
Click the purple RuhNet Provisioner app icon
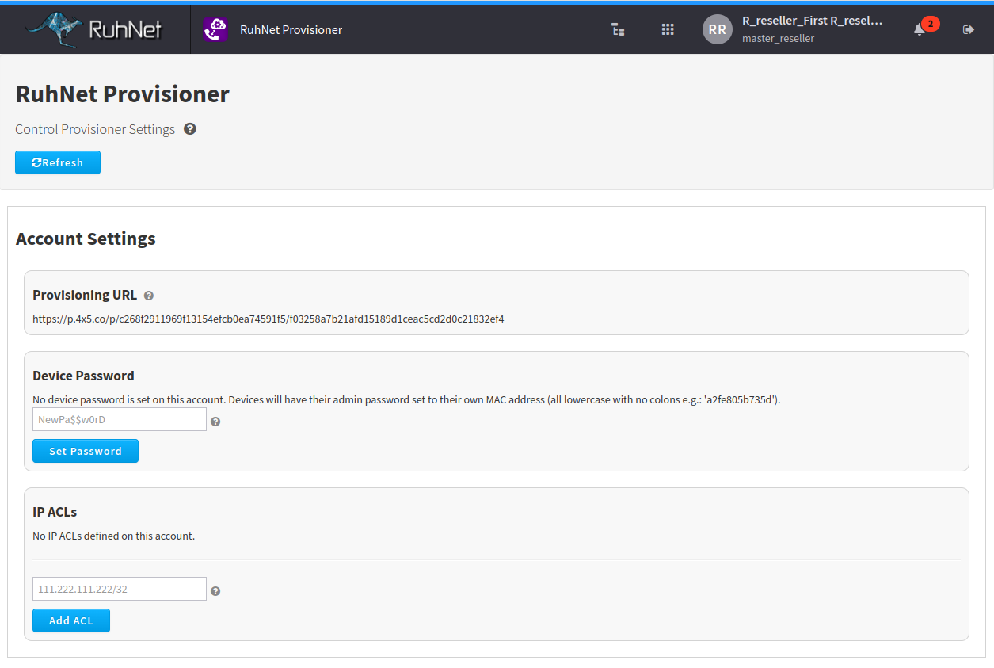coord(215,29)
